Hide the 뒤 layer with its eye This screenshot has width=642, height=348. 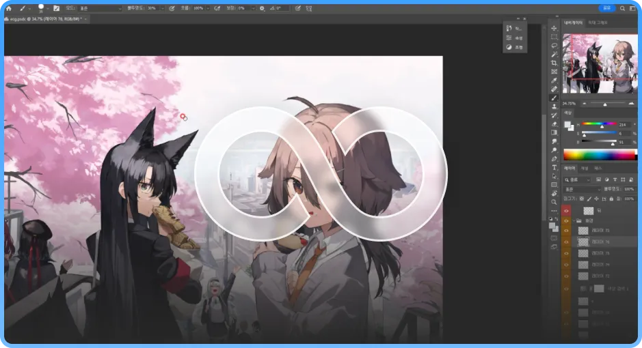click(566, 211)
